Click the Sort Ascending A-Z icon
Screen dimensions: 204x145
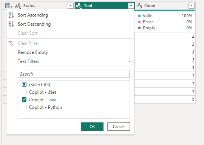[x=11, y=15]
